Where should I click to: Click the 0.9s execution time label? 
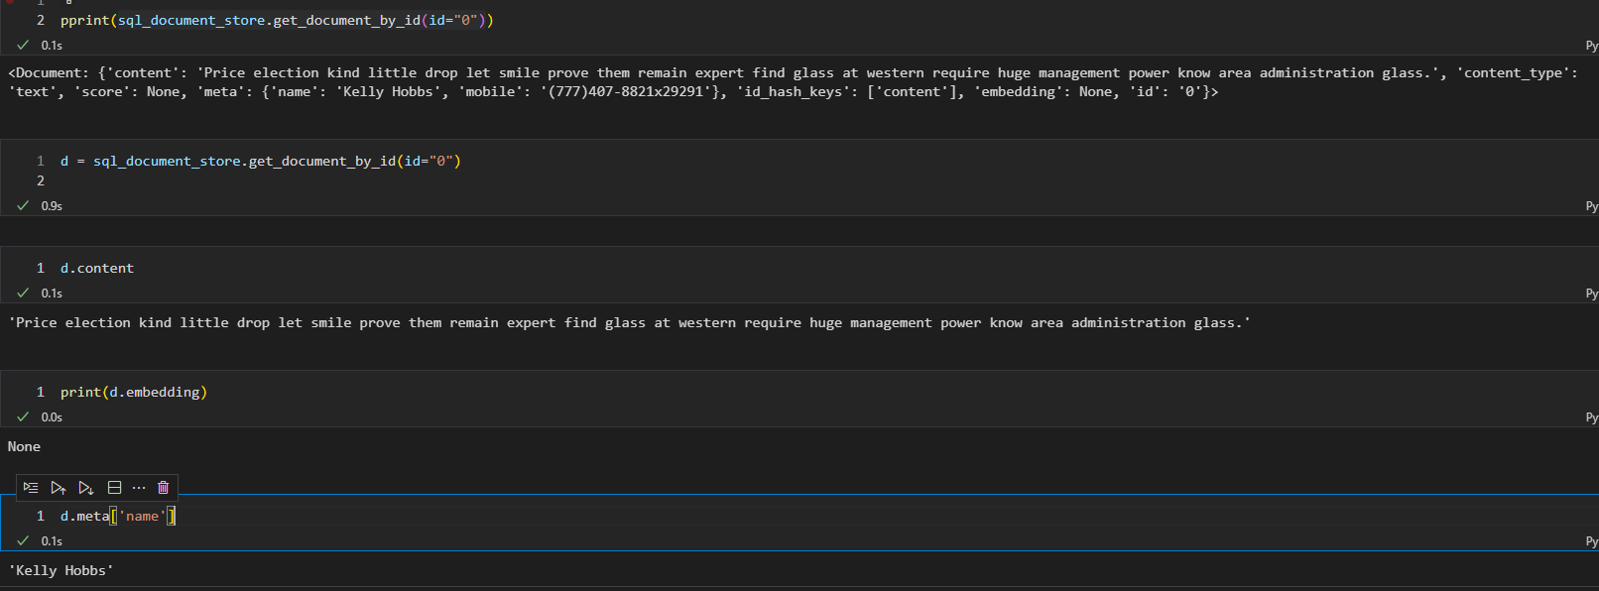[52, 206]
